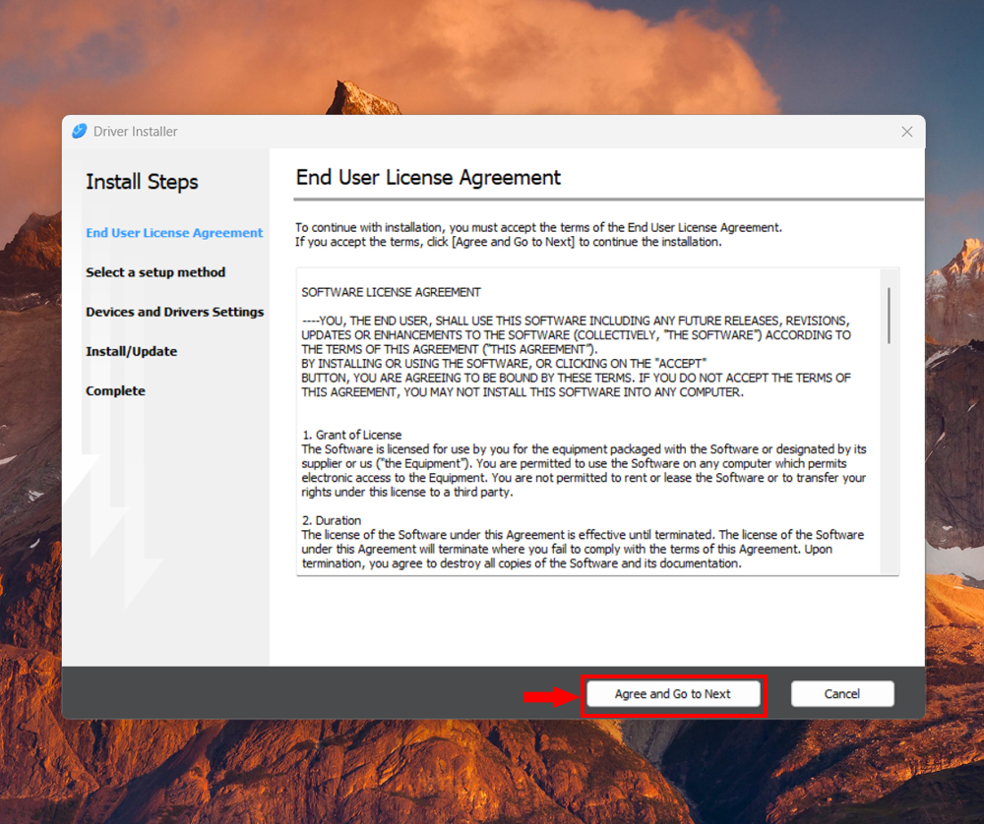Select the 'Select a setup method' step
Image resolution: width=984 pixels, height=824 pixels.
pos(155,272)
